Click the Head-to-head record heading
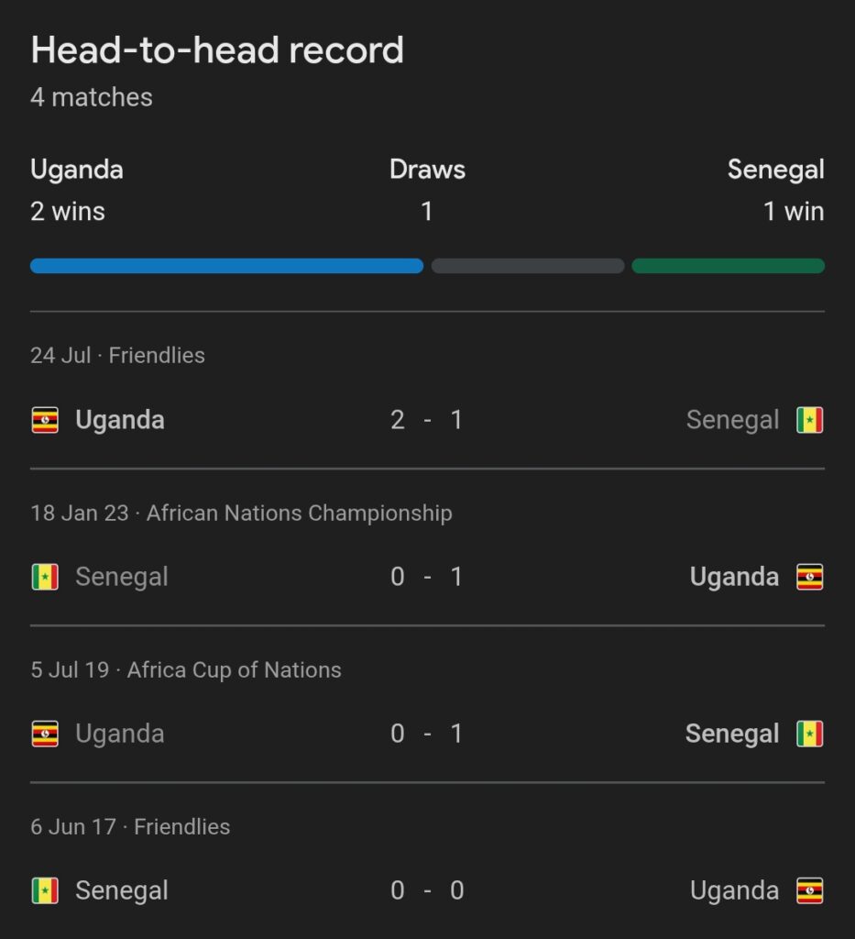The image size is (855, 939). coord(217,50)
